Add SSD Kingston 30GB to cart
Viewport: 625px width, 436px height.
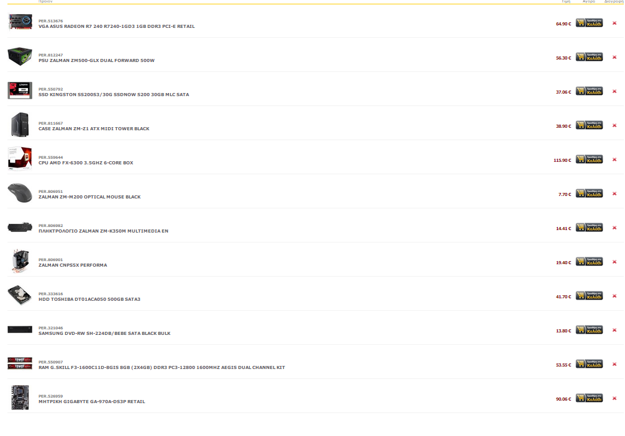pos(589,92)
